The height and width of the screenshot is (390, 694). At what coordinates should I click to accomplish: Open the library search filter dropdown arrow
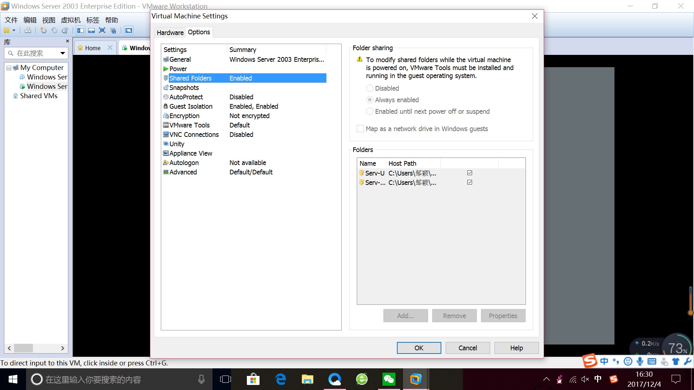click(x=63, y=53)
